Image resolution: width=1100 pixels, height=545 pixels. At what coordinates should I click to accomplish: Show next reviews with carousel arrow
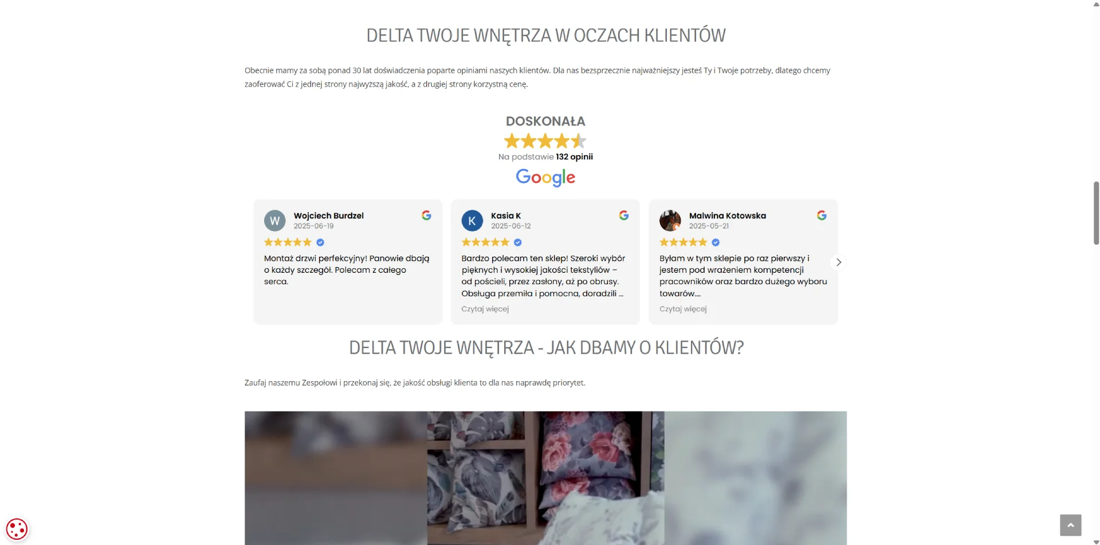point(838,262)
